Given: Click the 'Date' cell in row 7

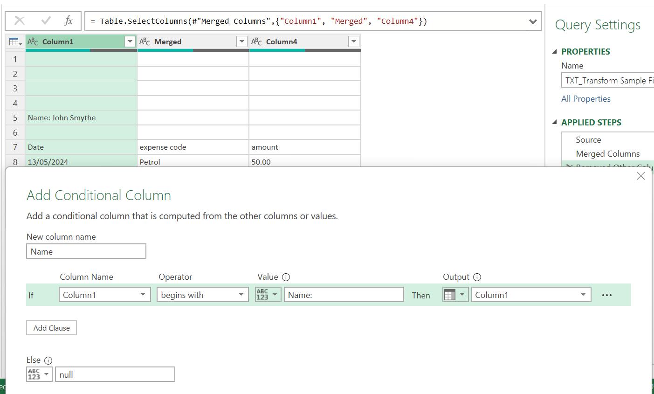Looking at the screenshot, I should [81, 147].
